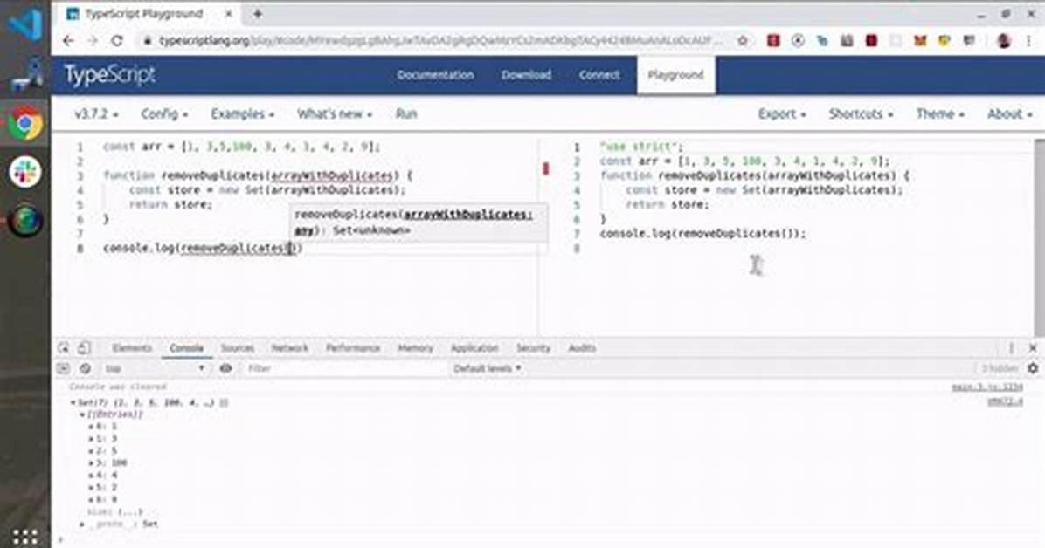
Task: Expand the __proto__: Set node
Action: [x=82, y=524]
